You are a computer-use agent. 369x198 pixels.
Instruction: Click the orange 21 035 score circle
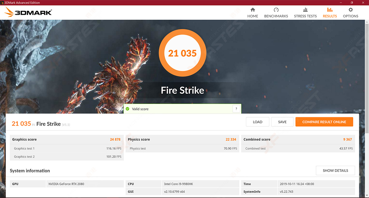[x=182, y=53]
